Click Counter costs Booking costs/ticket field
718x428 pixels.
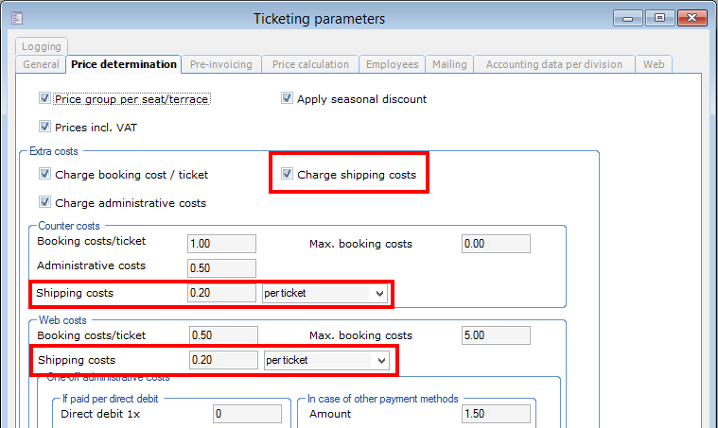coord(221,244)
